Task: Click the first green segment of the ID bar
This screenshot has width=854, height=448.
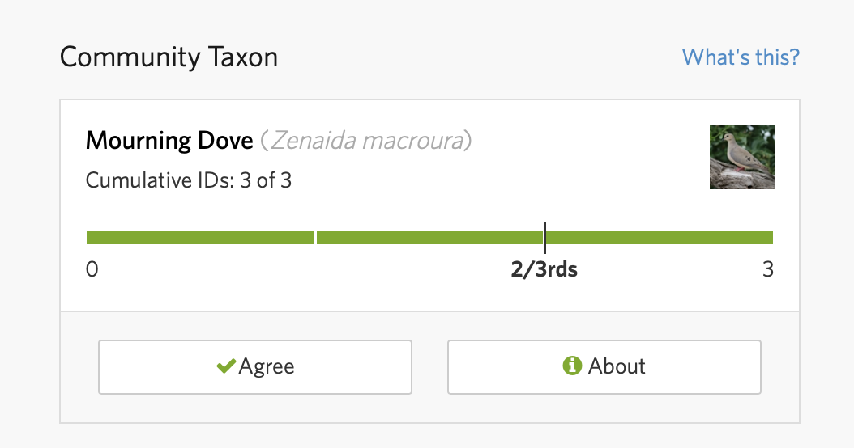Action: click(x=199, y=238)
